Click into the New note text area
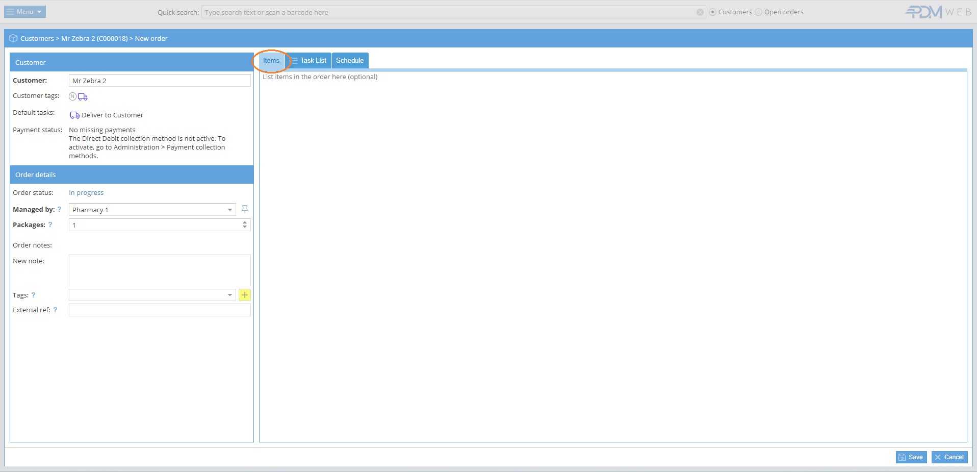The image size is (977, 472). (160, 270)
